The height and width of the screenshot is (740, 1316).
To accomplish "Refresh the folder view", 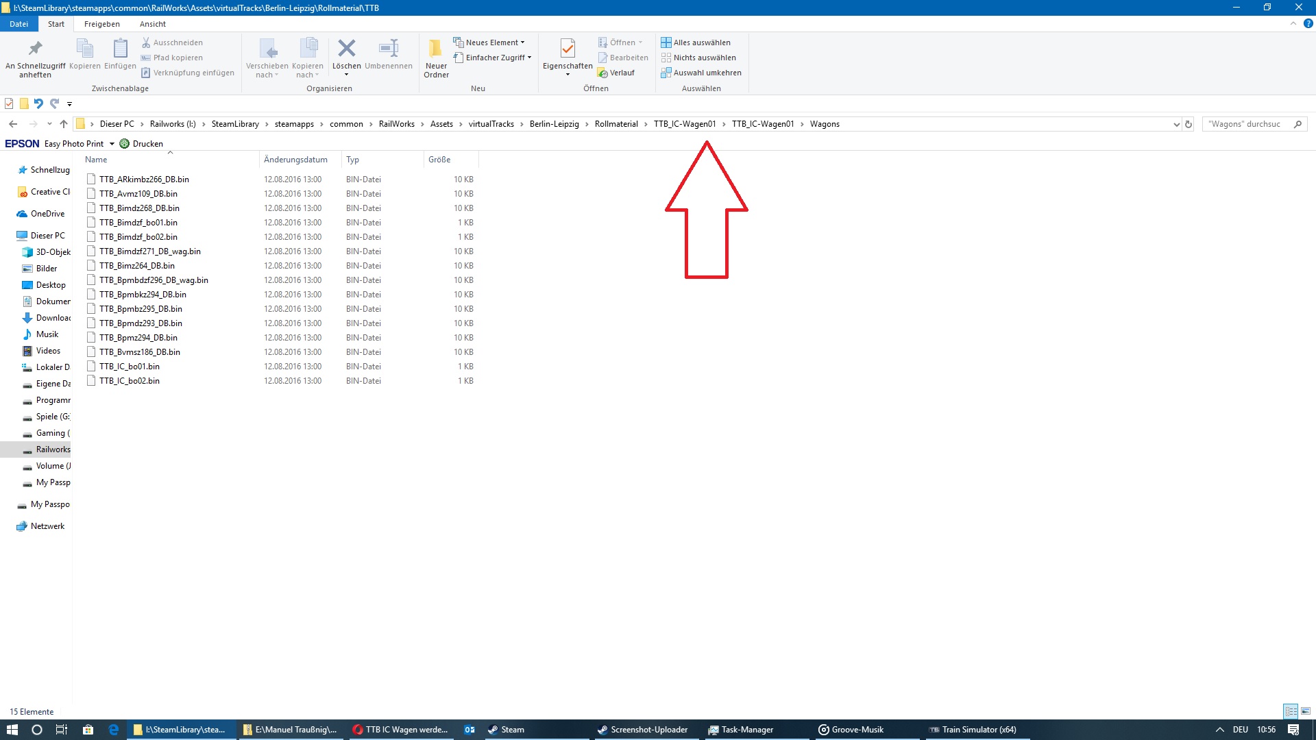I will [x=1189, y=124].
